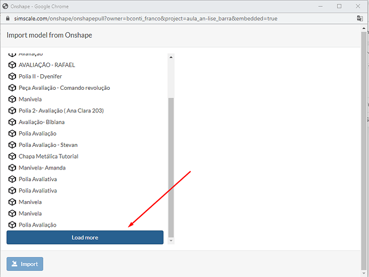Click cube icon beside Polia II - Dyenifer

click(x=12, y=76)
